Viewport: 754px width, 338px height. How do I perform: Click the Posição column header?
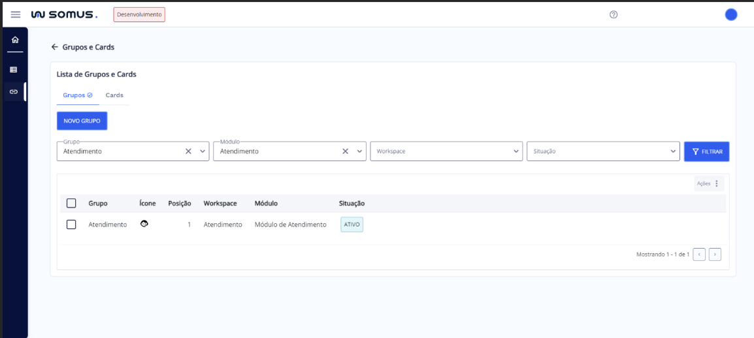[180, 203]
